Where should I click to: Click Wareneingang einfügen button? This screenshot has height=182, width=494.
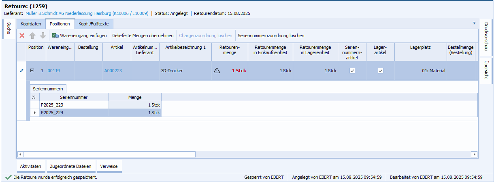pos(79,36)
